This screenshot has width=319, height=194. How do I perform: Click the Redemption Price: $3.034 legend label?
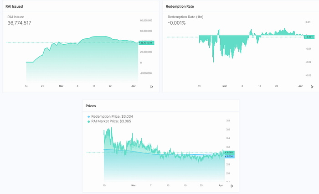point(112,116)
